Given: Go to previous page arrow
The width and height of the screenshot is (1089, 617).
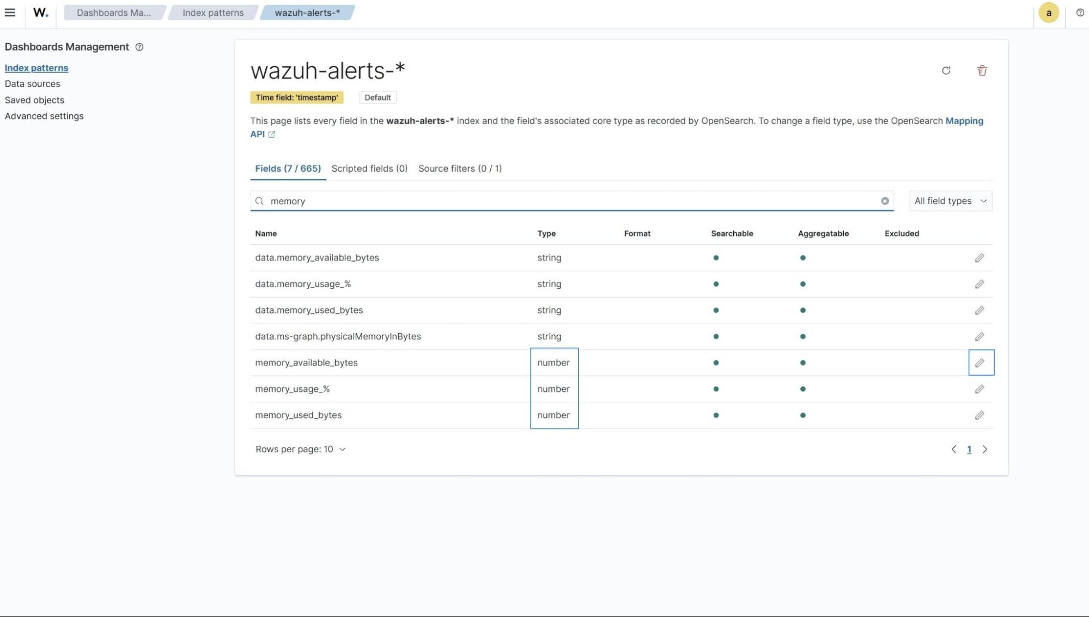Looking at the screenshot, I should (x=953, y=450).
